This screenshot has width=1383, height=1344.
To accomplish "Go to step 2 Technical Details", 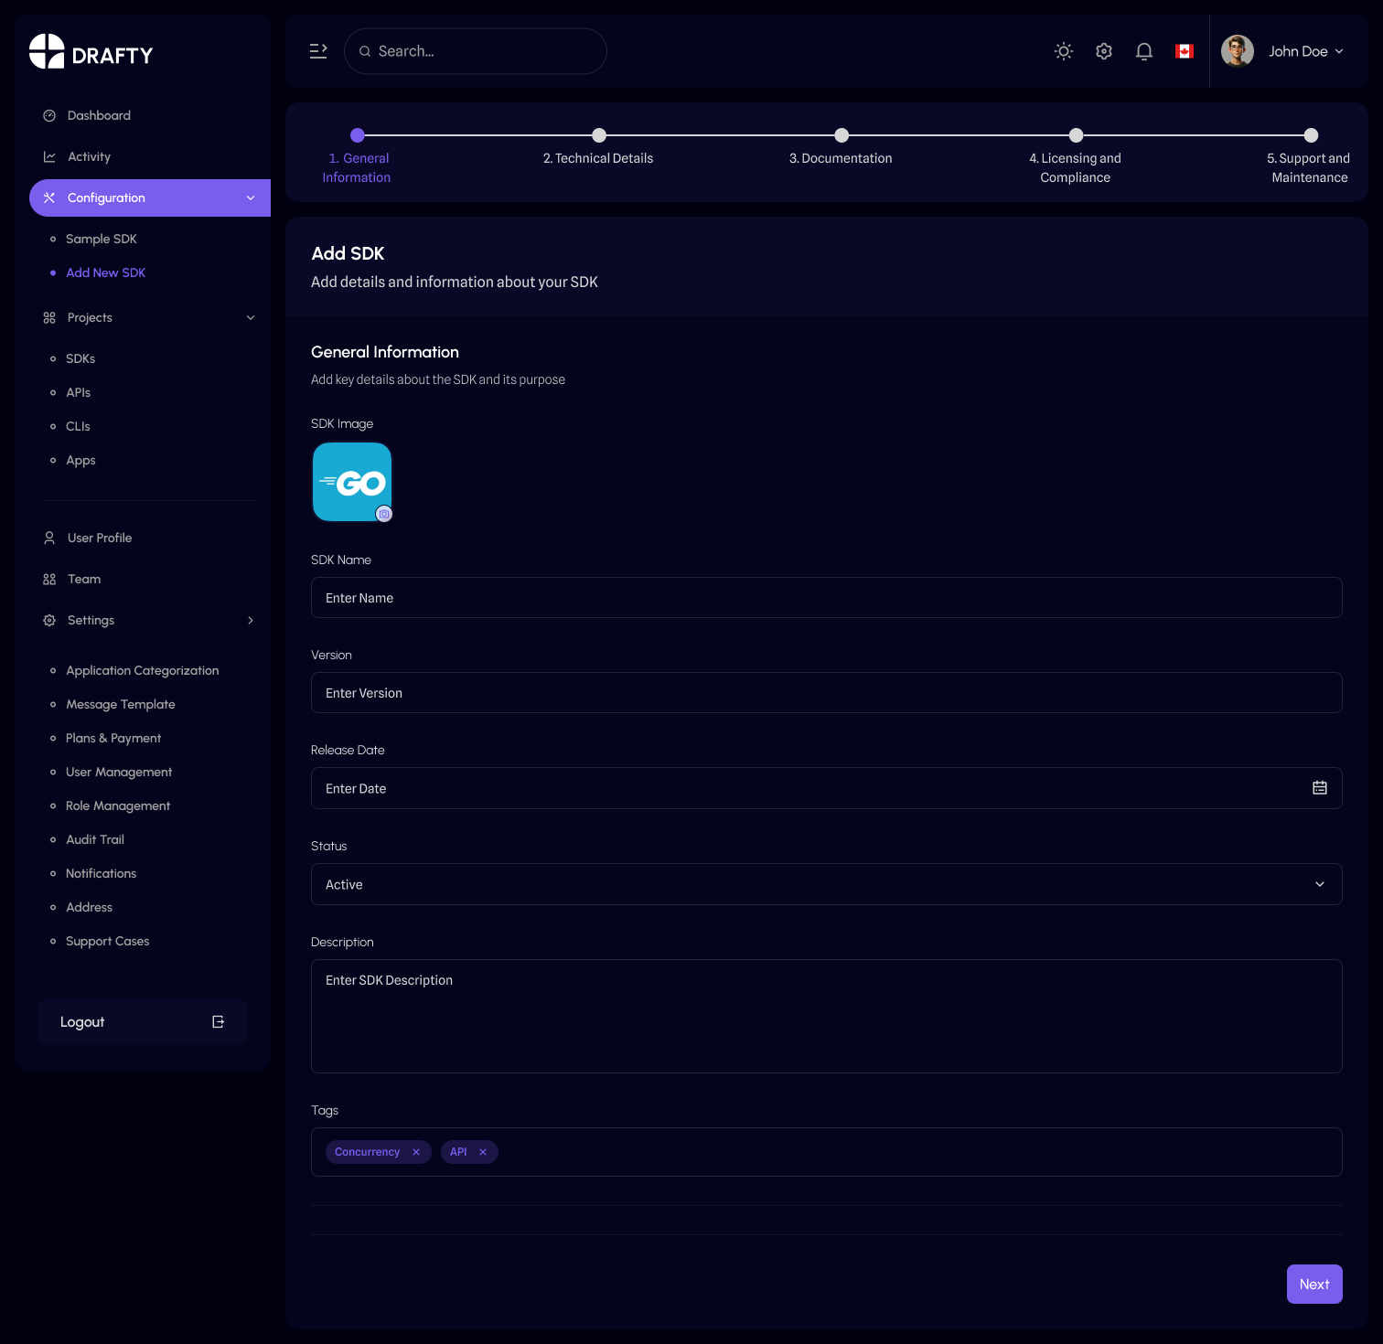I will [598, 136].
